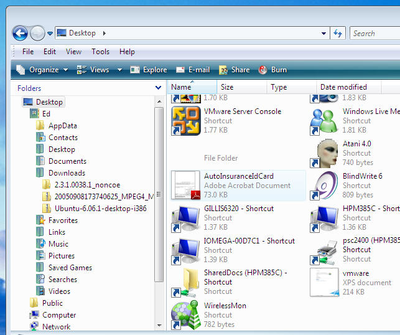Select Favorites folder in tree

tap(57, 220)
